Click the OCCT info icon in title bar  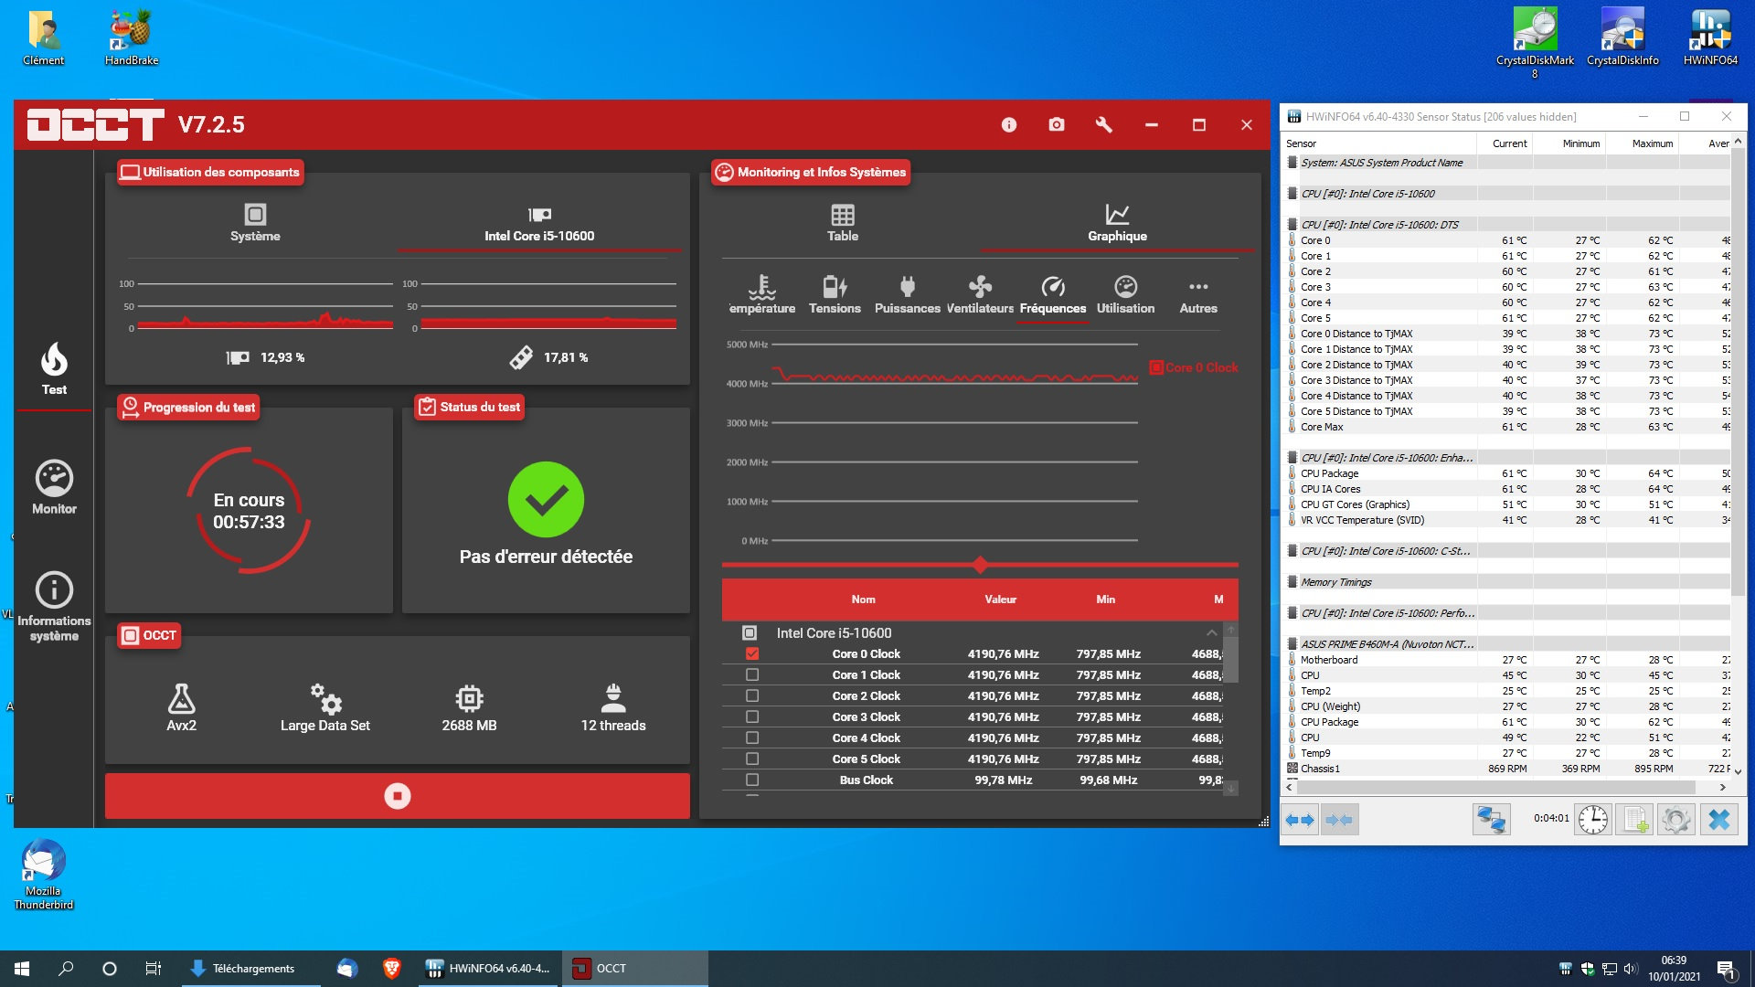(1009, 125)
